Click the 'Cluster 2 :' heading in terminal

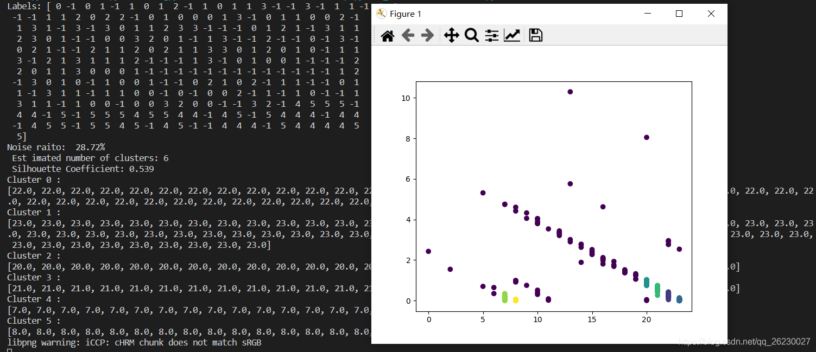(x=34, y=255)
